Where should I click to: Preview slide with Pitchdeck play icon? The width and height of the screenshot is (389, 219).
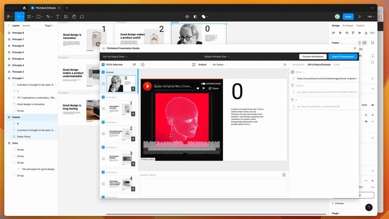click(x=285, y=64)
